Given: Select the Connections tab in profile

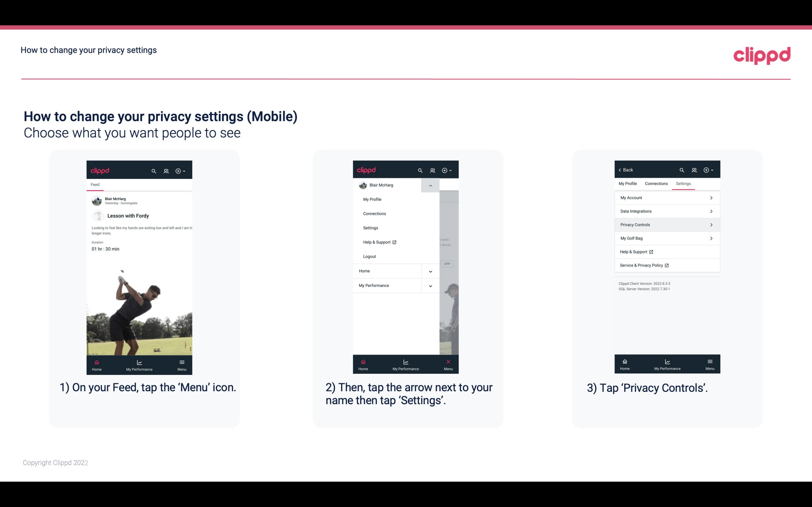Looking at the screenshot, I should click(x=656, y=183).
